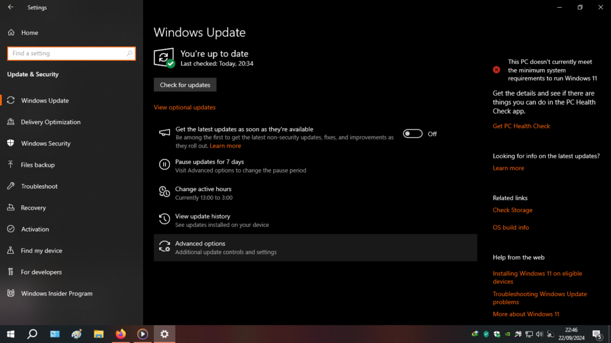This screenshot has height=343, width=611.
Task: Click the update status refresh icon
Action: pyautogui.click(x=163, y=58)
